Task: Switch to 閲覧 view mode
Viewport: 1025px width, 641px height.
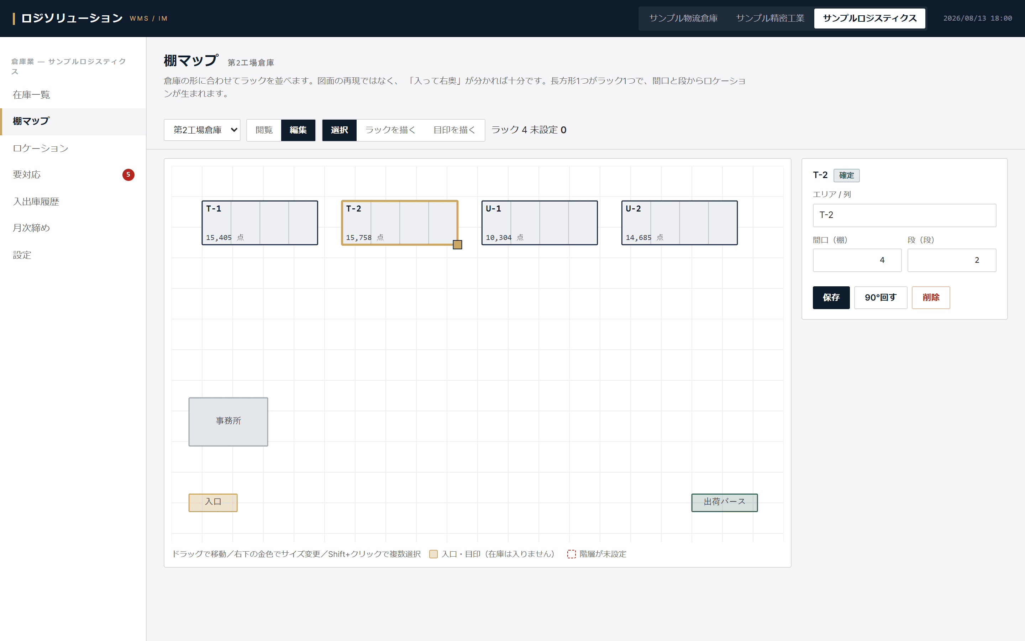Action: [x=264, y=130]
